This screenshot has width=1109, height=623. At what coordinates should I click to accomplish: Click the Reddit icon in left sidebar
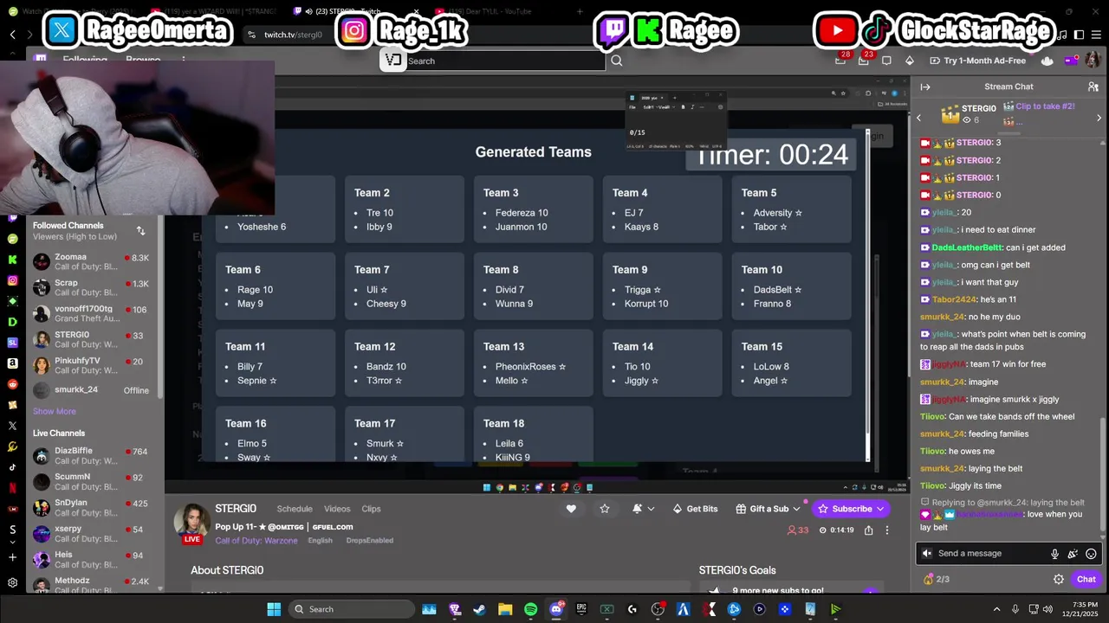pos(12,384)
